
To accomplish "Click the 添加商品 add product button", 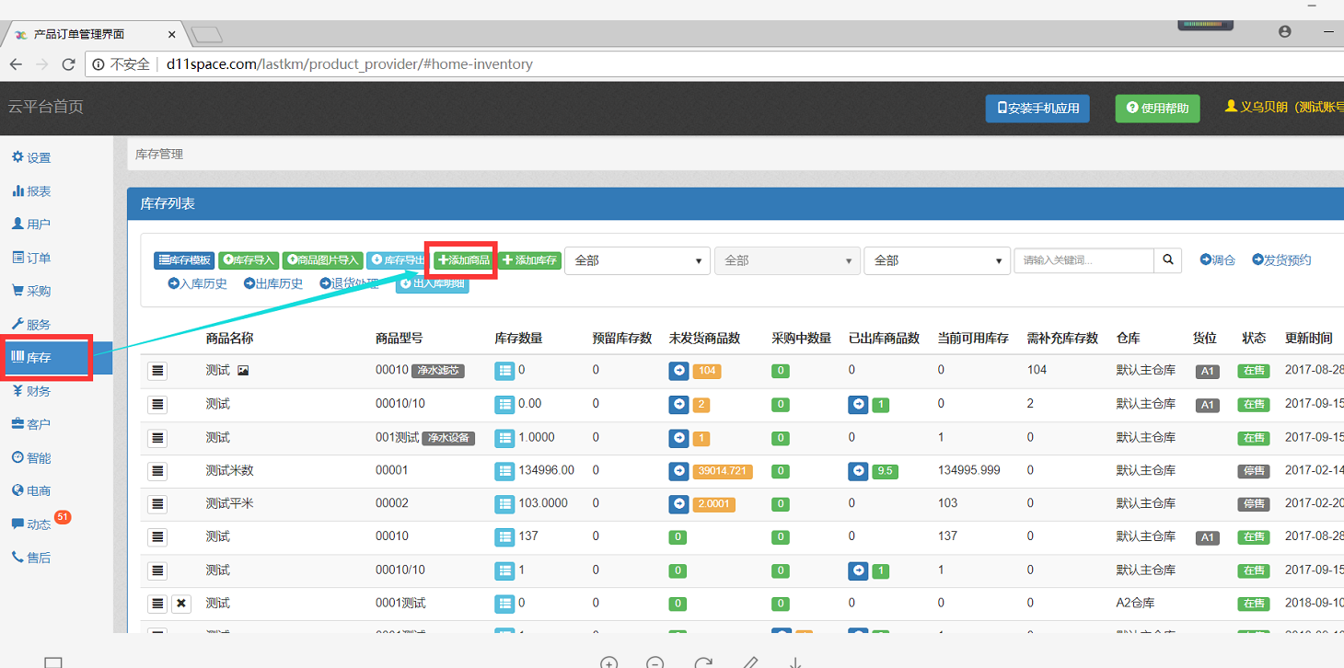I will click(464, 260).
